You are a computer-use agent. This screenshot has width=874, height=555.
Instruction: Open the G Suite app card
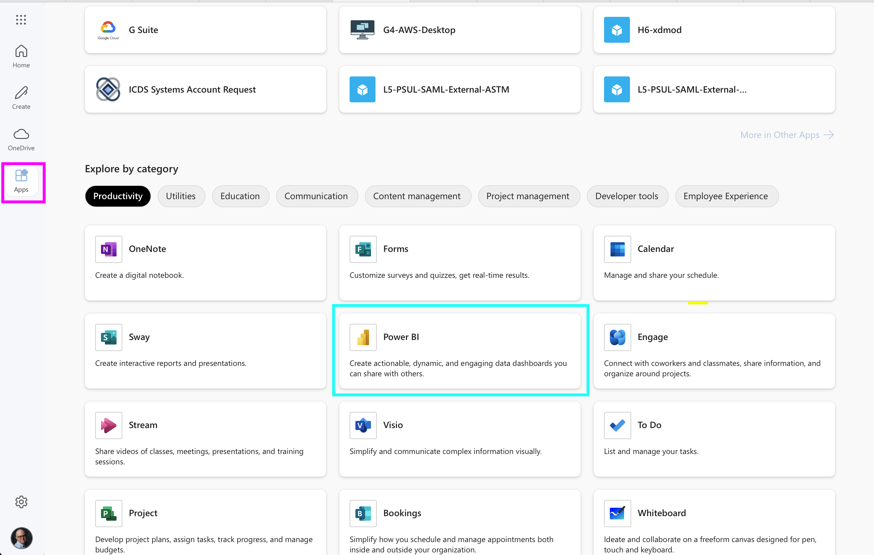pyautogui.click(x=205, y=30)
